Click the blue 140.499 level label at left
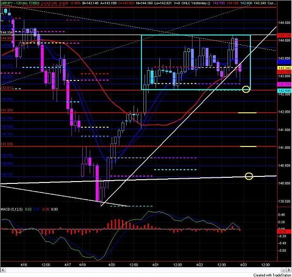Viewport: 292px width, 277px height. [x=7, y=164]
